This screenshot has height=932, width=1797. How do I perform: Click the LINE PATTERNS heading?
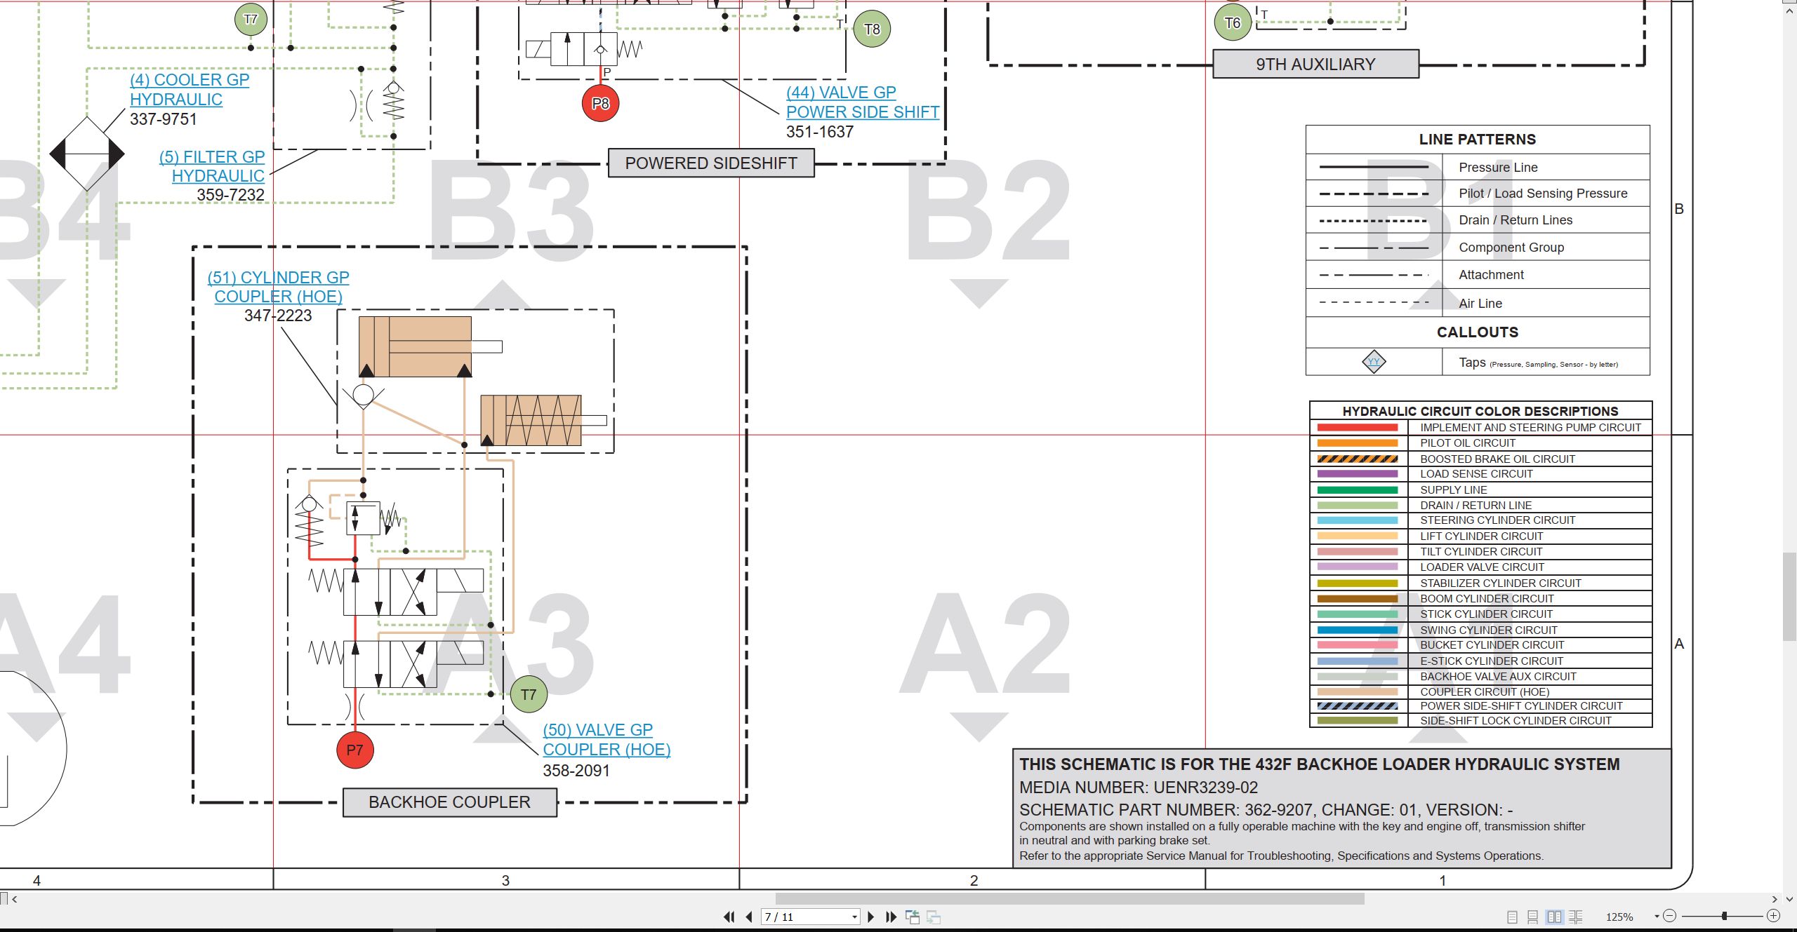tap(1478, 140)
